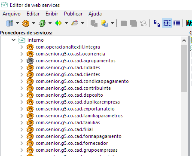Collapse the interno tree node

(13, 40)
